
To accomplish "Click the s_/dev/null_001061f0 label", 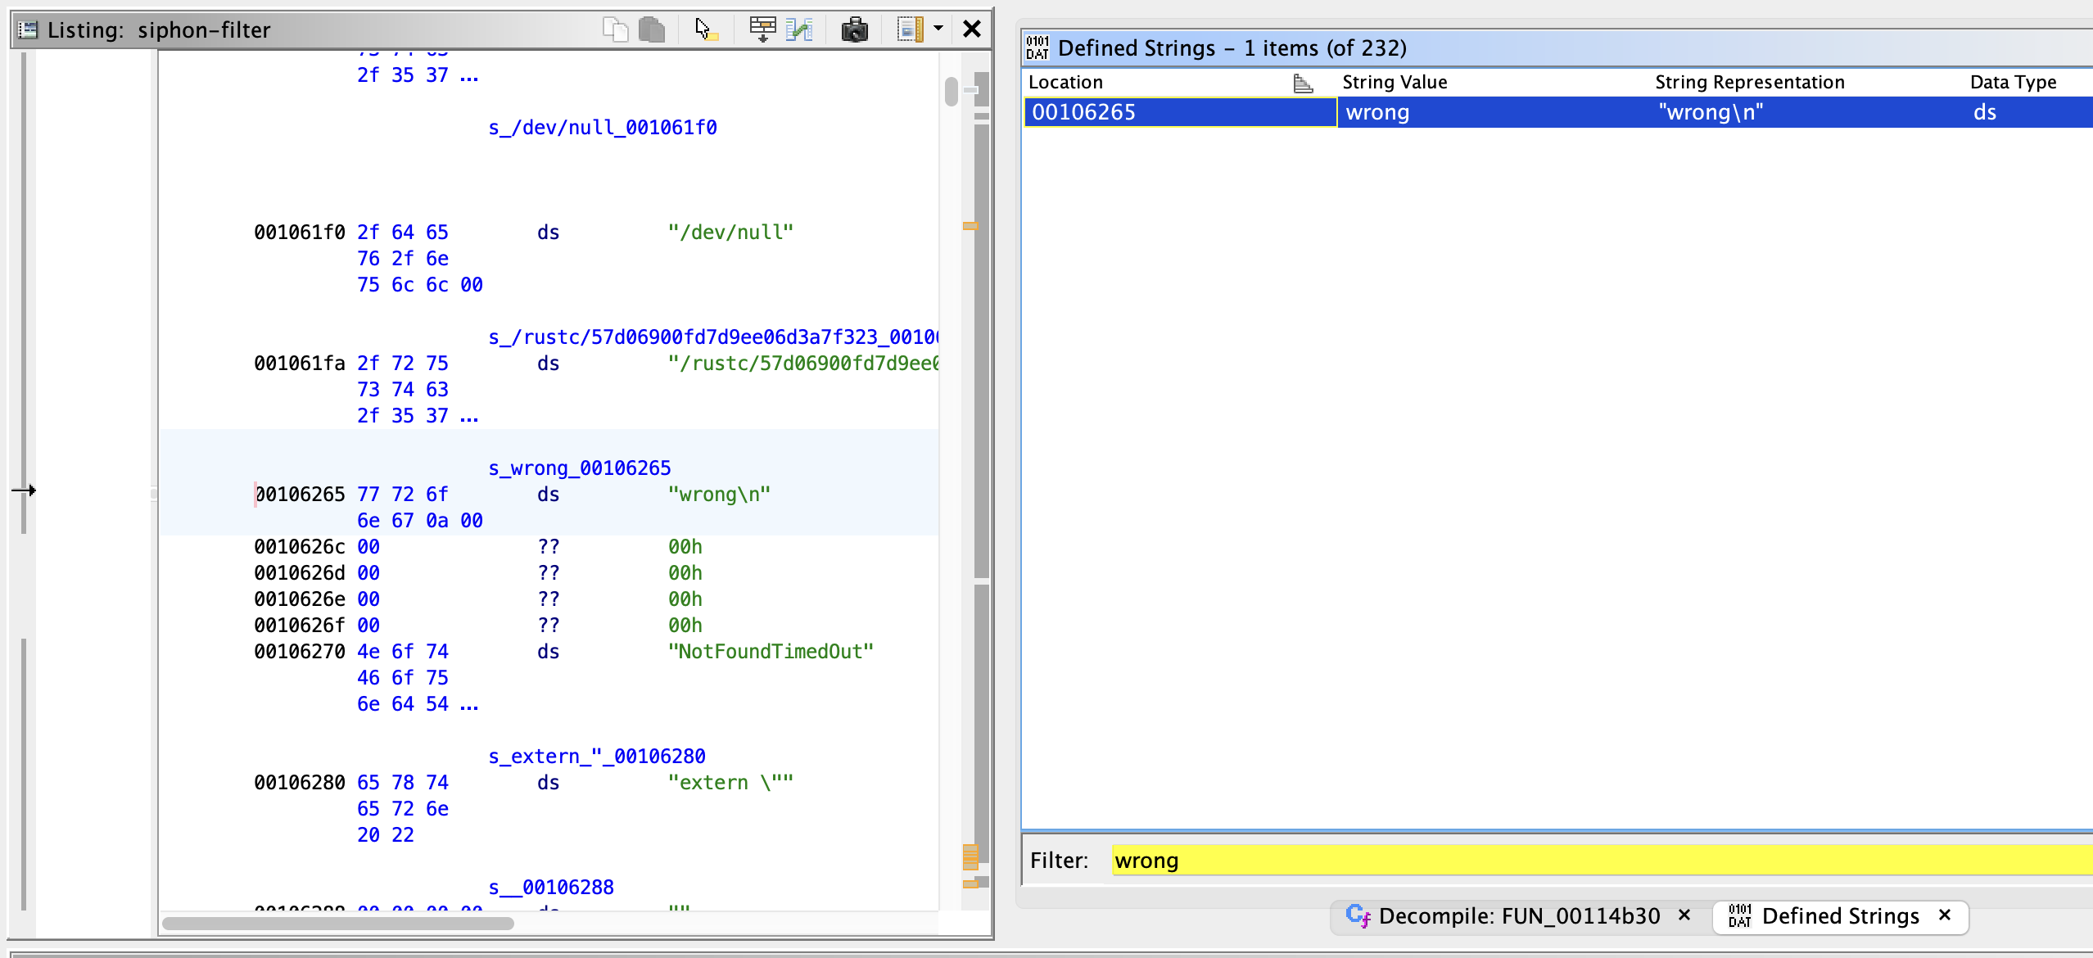I will pos(603,128).
